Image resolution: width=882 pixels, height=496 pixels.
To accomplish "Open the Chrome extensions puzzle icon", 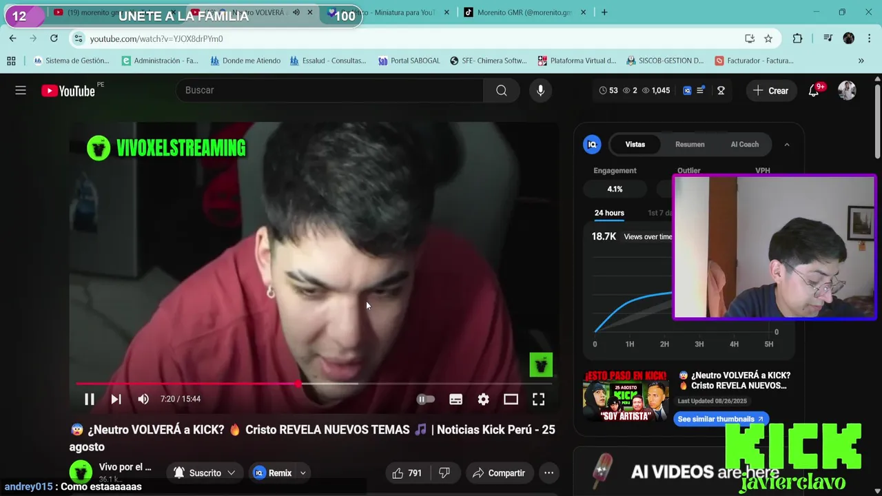I will click(x=797, y=39).
